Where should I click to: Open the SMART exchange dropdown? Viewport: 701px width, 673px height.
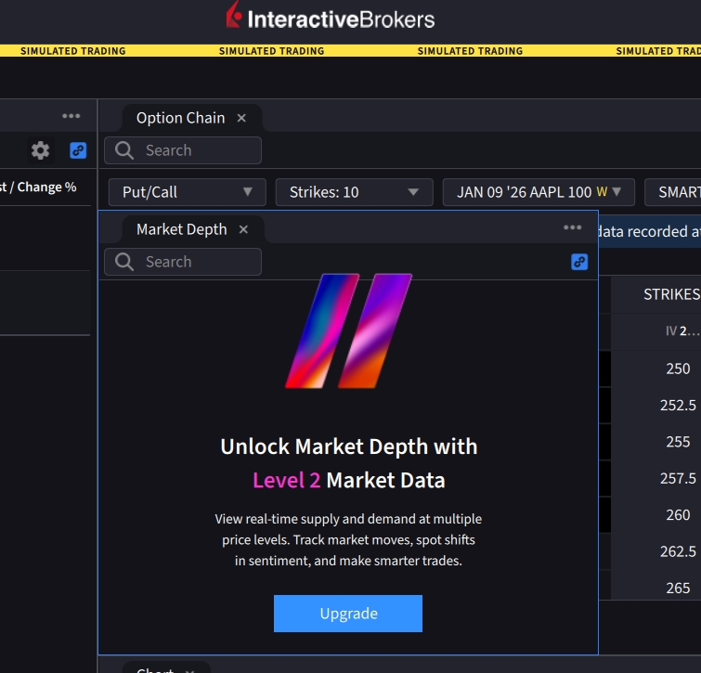[x=673, y=192]
